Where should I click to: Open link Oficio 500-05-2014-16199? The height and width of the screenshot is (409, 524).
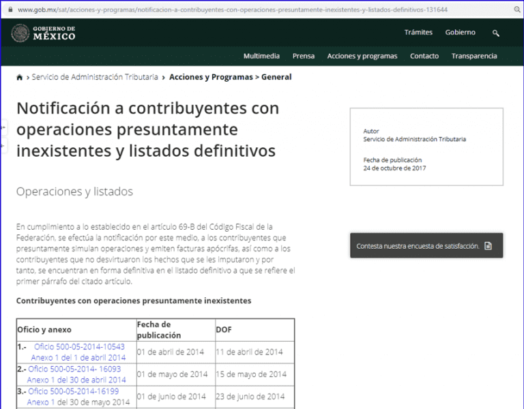coord(74,391)
